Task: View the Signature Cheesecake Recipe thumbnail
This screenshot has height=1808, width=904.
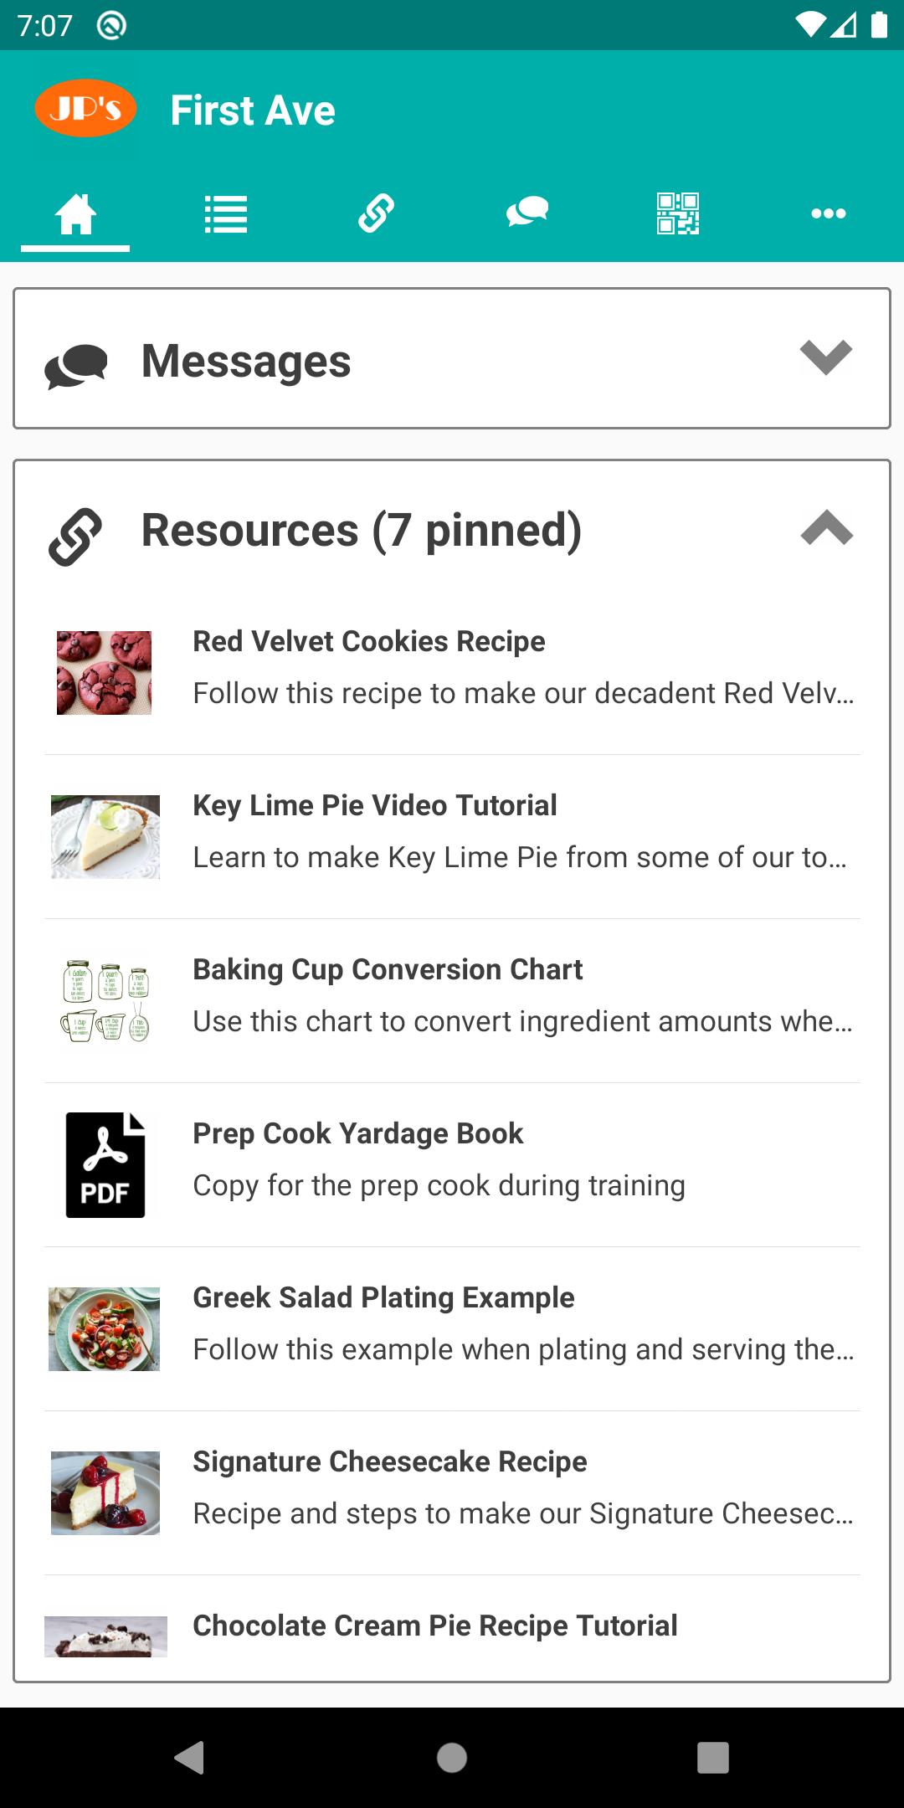Action: click(x=105, y=1493)
